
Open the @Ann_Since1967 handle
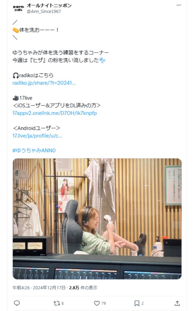44,12
